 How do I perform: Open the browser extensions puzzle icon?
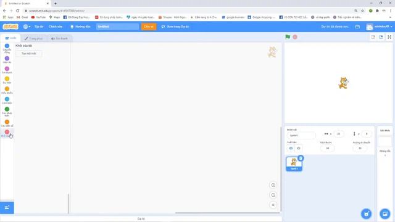377,11
